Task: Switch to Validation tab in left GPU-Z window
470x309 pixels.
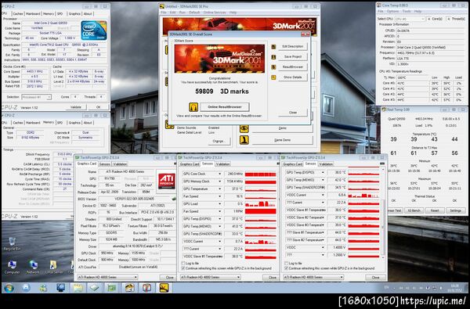Action: point(120,164)
